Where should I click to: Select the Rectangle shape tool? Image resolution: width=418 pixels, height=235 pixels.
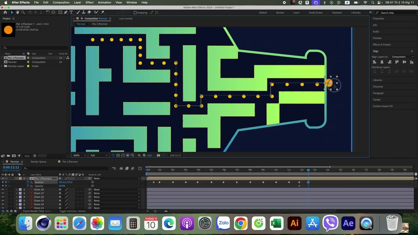60,12
